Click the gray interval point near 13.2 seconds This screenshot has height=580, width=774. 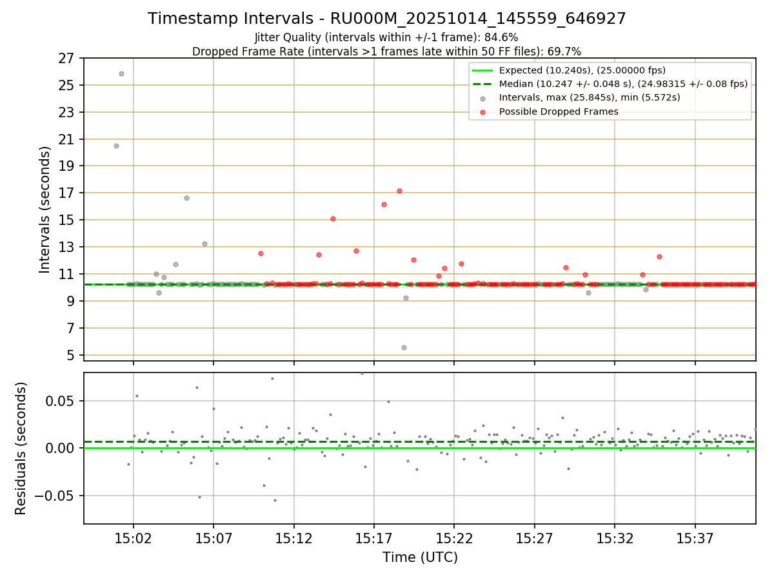pyautogui.click(x=204, y=244)
